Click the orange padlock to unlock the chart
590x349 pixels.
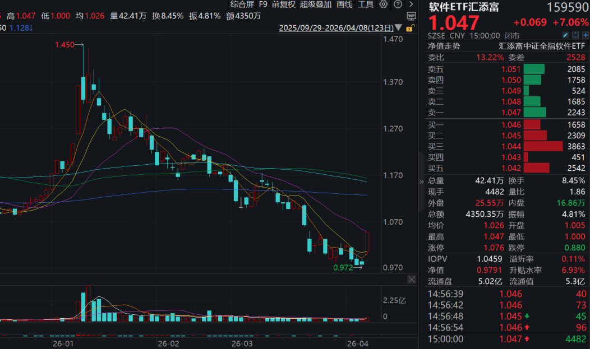410,28
